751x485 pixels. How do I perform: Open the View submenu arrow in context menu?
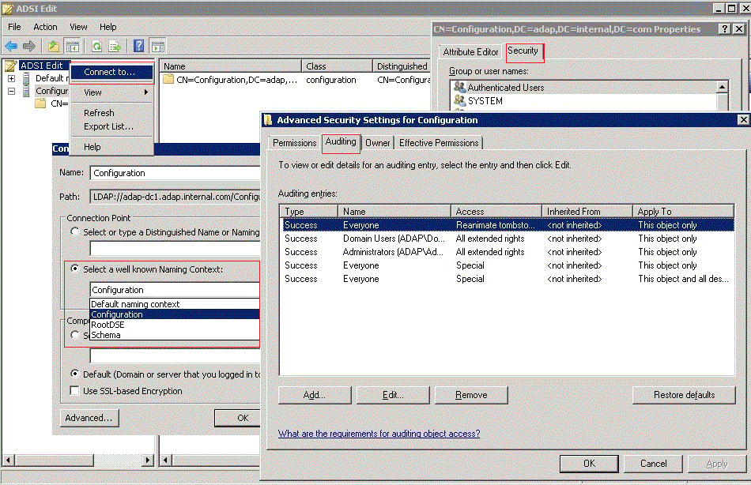coord(146,92)
